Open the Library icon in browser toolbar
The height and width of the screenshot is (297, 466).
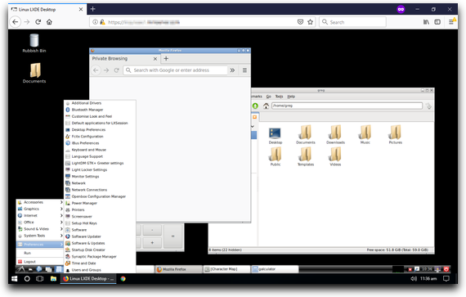pyautogui.click(x=426, y=22)
